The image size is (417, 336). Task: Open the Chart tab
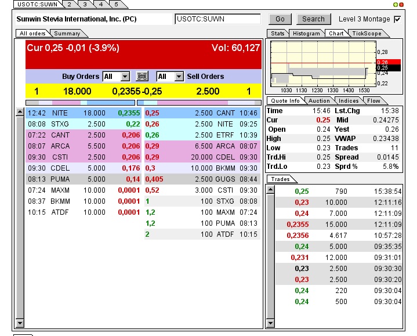(x=336, y=34)
